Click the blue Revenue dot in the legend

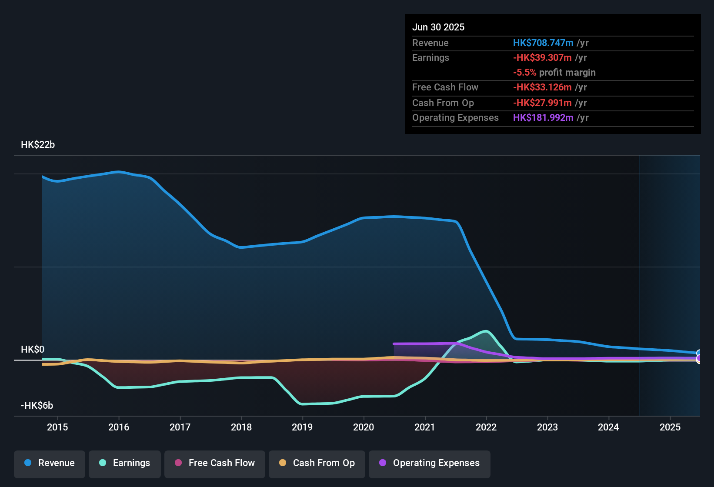(27, 463)
